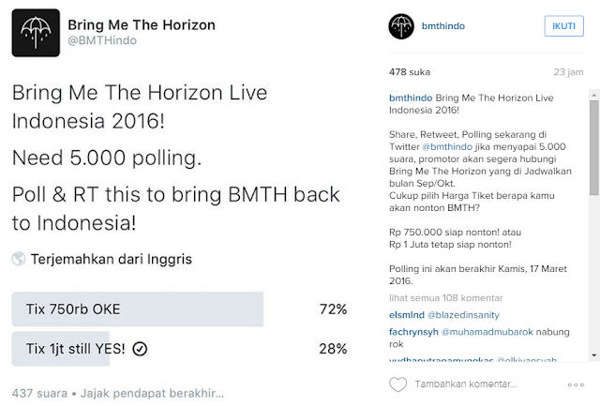Click the bmthindo round profile avatar
The width and height of the screenshot is (600, 407).
[401, 26]
